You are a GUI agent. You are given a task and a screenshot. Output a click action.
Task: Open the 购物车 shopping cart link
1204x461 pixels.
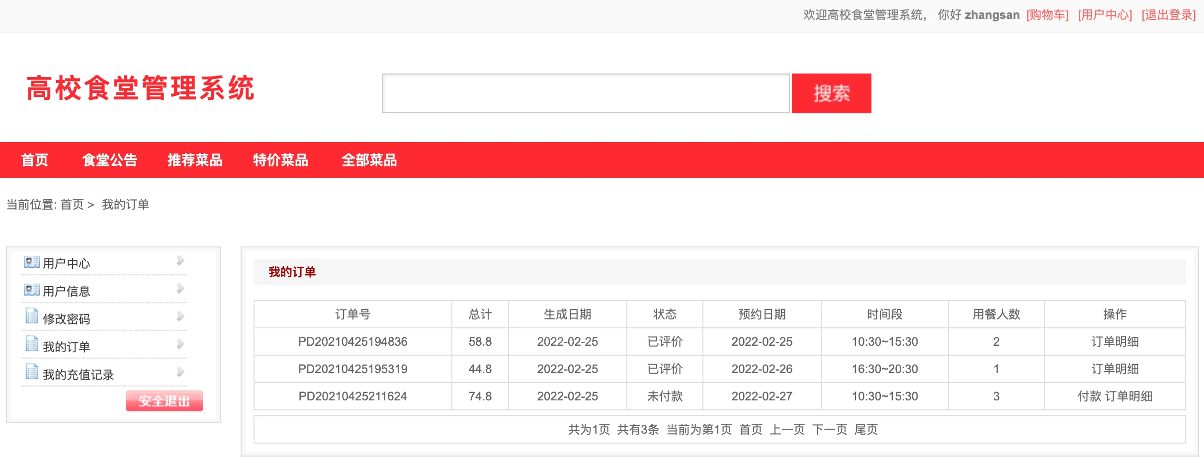pyautogui.click(x=1047, y=14)
